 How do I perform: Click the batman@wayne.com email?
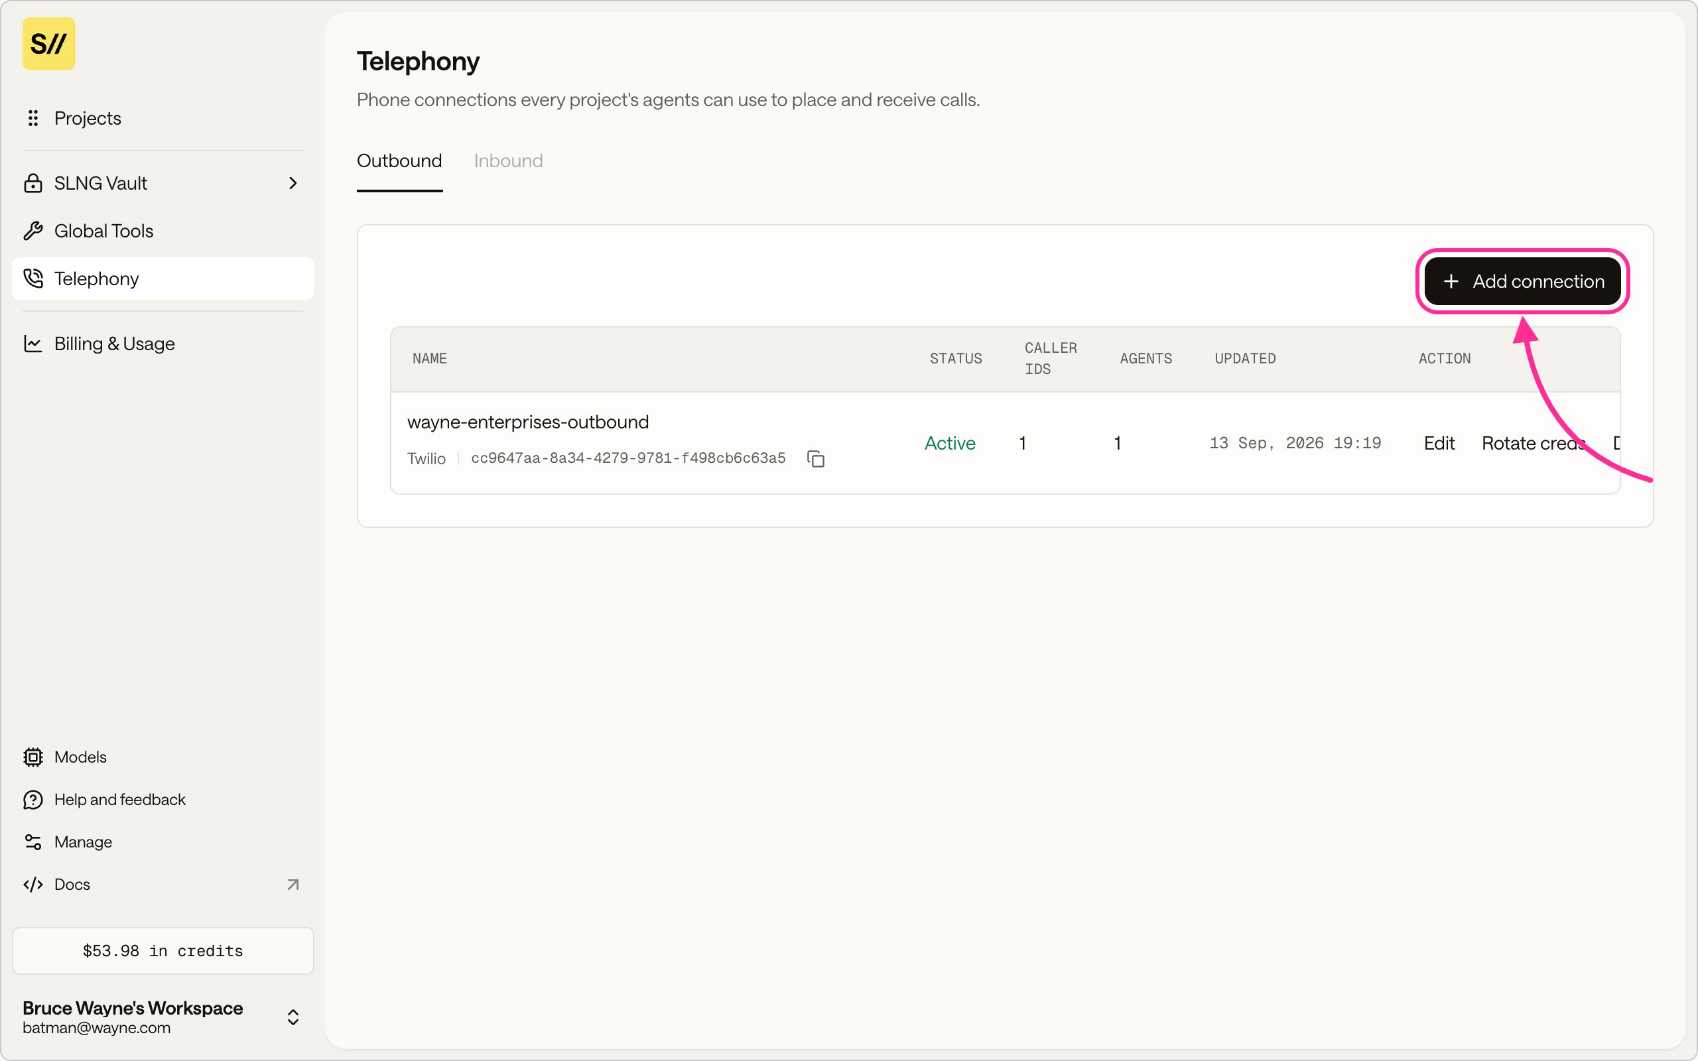tap(96, 1028)
